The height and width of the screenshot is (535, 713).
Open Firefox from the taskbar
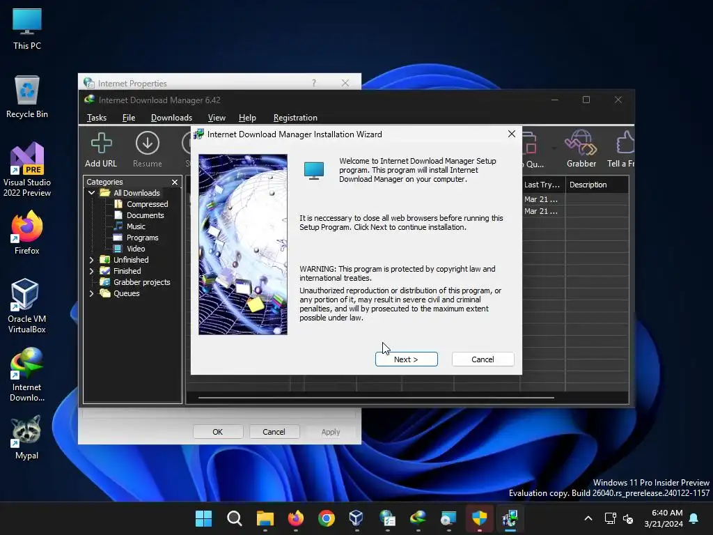pos(295,518)
